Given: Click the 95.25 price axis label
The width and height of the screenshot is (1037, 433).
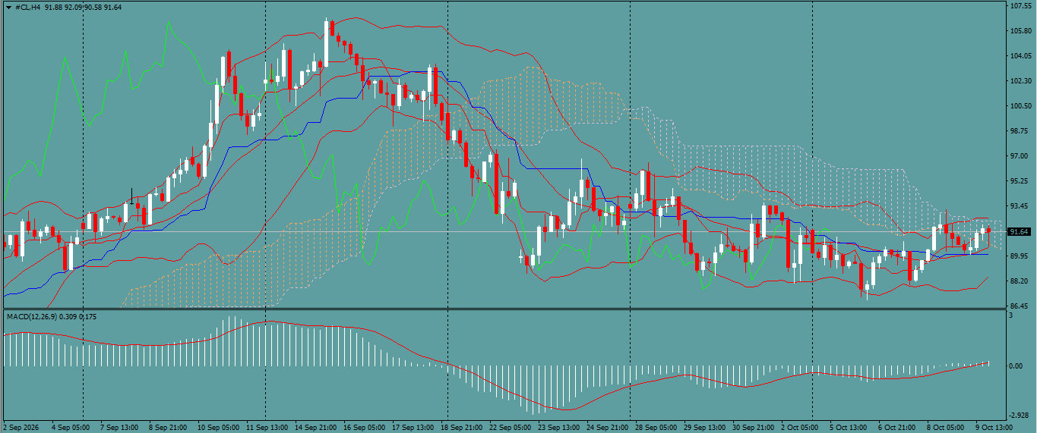Looking at the screenshot, I should 1019,181.
